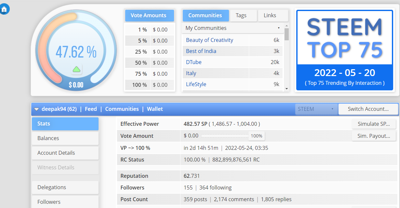Click the communities list scroll-up arrow
Screen dimensions: 400x208
coord(287,26)
